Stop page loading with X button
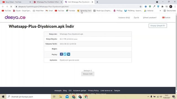This screenshot has height=99, width=177. pos(11,7)
